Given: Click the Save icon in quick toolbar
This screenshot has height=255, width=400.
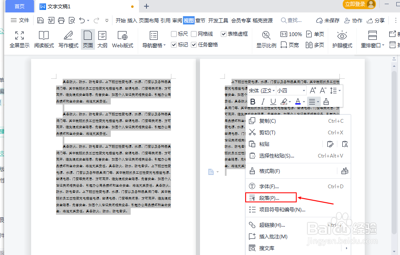Looking at the screenshot, I should coord(40,20).
